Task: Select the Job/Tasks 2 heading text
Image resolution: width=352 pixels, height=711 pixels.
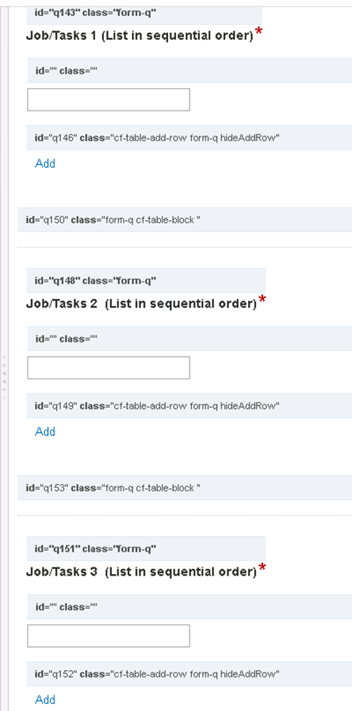Action: [x=141, y=303]
